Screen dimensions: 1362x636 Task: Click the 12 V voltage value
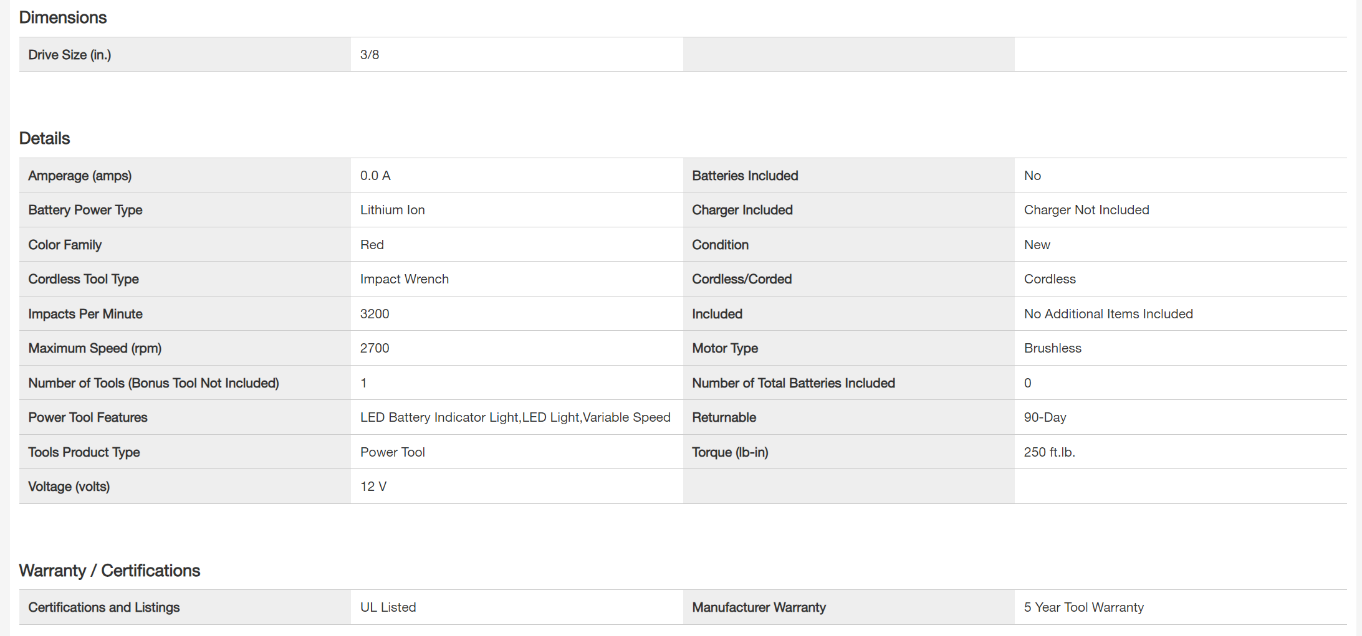[x=373, y=486]
